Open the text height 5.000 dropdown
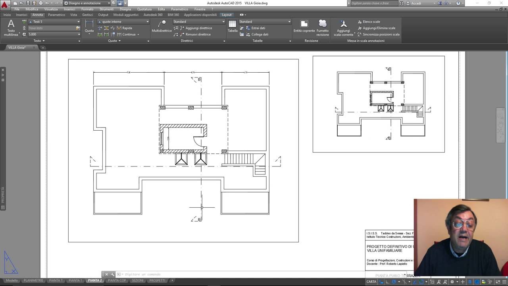 pos(54,34)
